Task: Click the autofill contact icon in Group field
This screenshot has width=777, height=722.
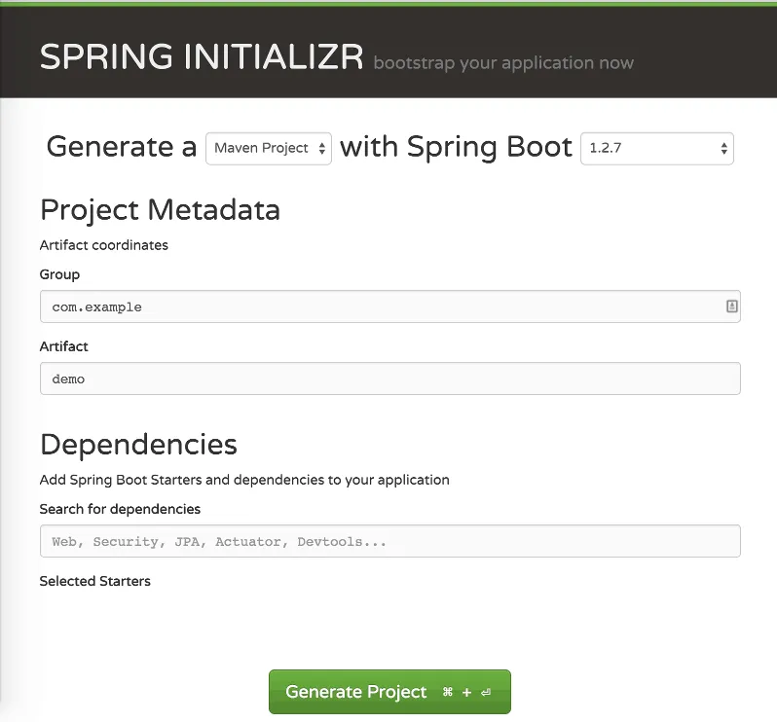Action: 731,307
